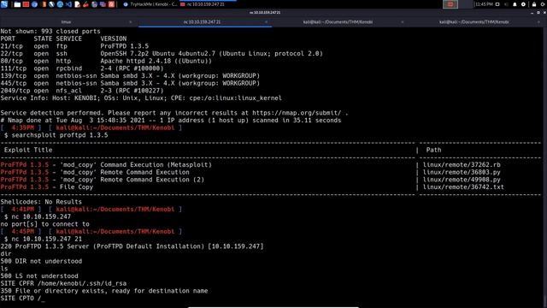Image resolution: width=547 pixels, height=308 pixels.
Task: Click the '139/tcp open netbios-ssn' line
Action: click(x=130, y=76)
